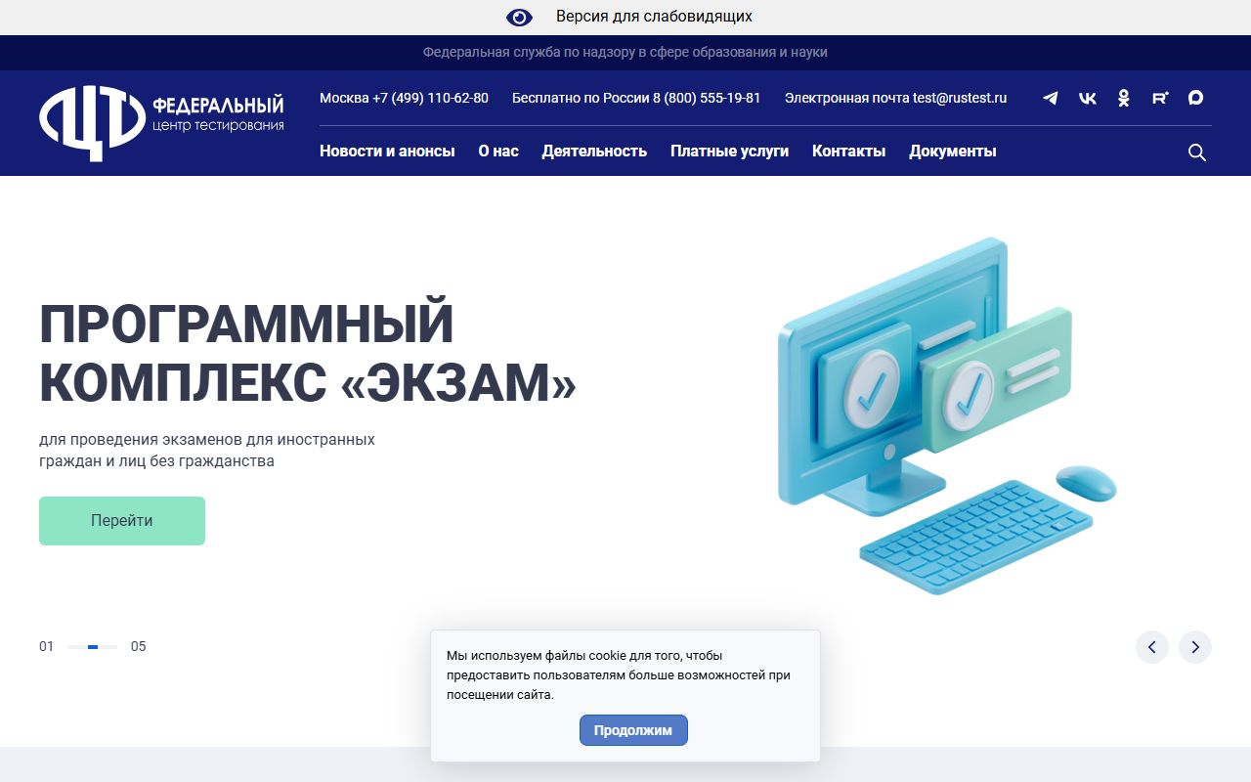Viewport: 1251px width, 782px height.
Task: Open the VK social network icon
Action: [1087, 98]
